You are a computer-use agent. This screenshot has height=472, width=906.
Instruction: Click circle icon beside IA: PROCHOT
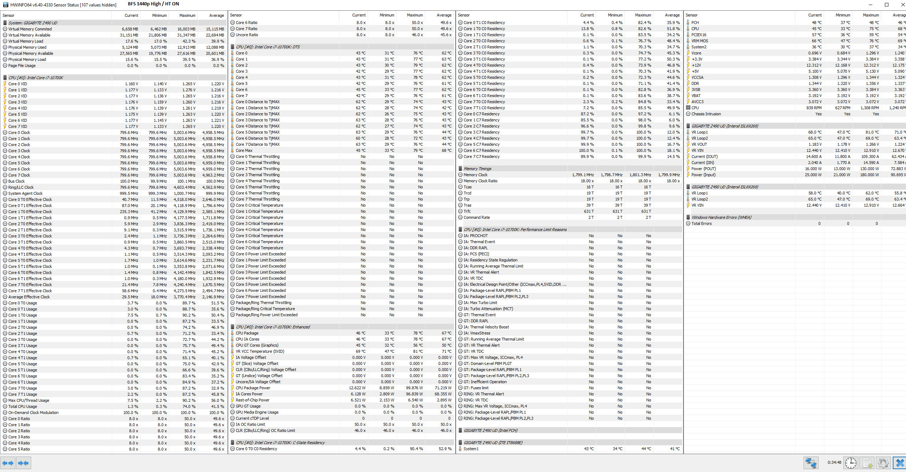[x=460, y=236]
